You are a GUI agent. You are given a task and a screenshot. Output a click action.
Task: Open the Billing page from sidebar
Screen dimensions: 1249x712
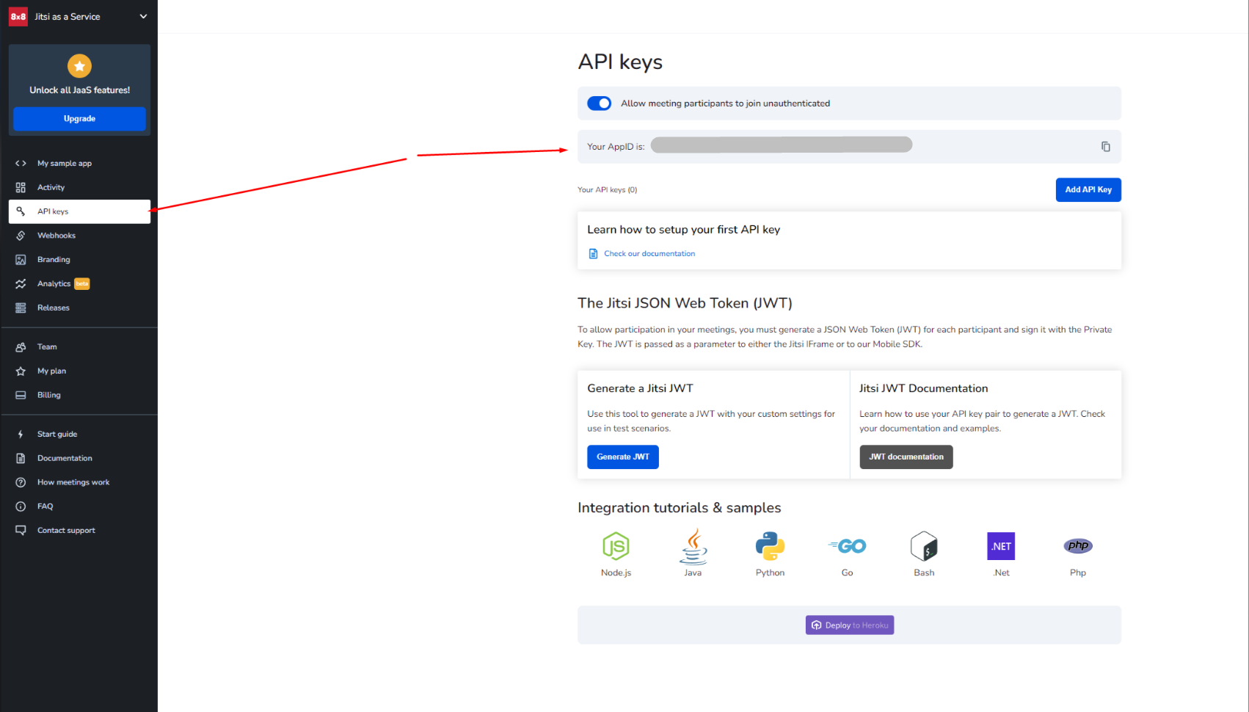pos(49,395)
